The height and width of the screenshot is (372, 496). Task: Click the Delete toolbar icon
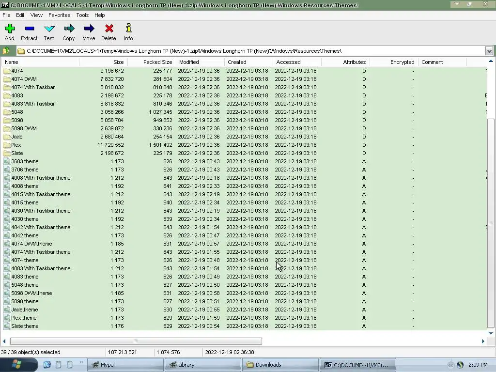[x=109, y=29]
